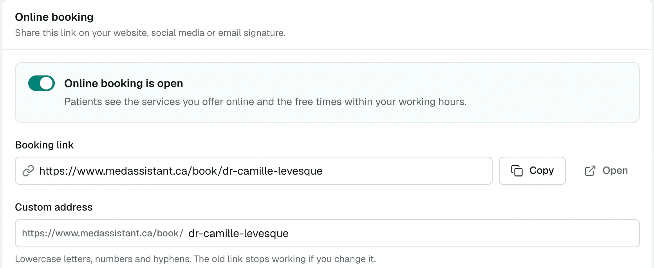Open the booking page via the Open link
This screenshot has height=268, width=654.
coord(606,171)
